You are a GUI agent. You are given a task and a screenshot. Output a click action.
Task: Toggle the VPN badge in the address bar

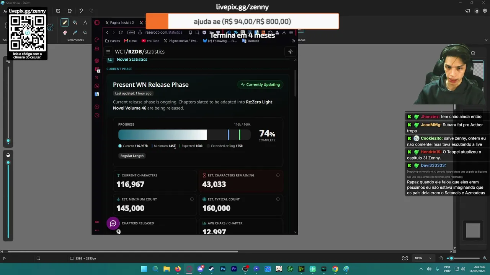(131, 32)
